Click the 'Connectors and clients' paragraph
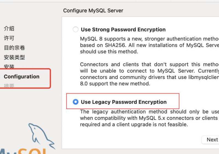219x154 pixels. (149, 74)
